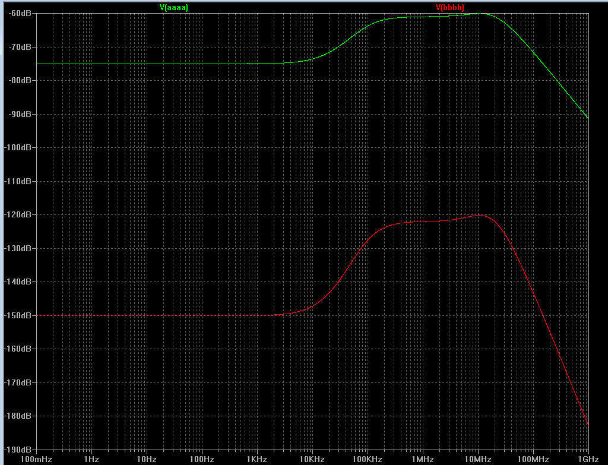This screenshot has width=608, height=465.
Task: Click the green curve's peak near 10MHz
Action: tap(479, 14)
